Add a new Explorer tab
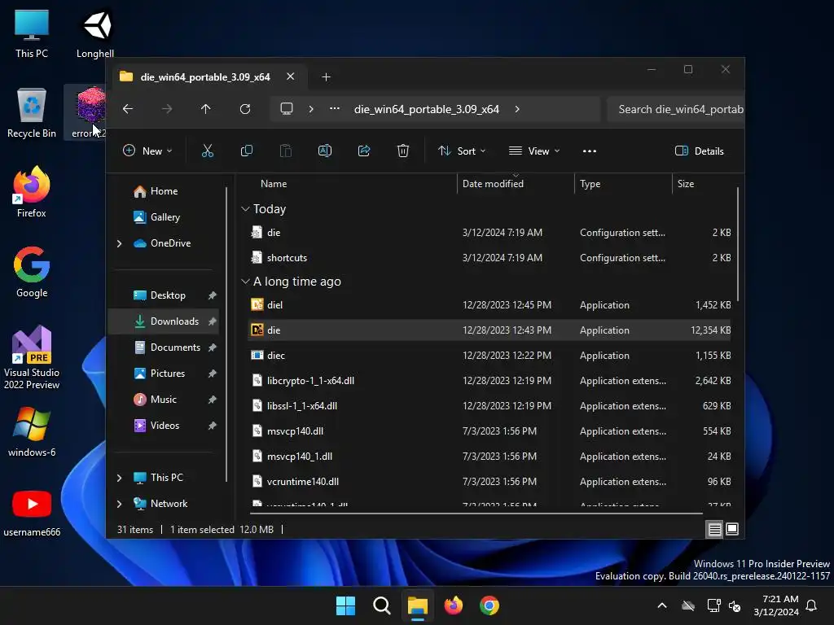 326,77
